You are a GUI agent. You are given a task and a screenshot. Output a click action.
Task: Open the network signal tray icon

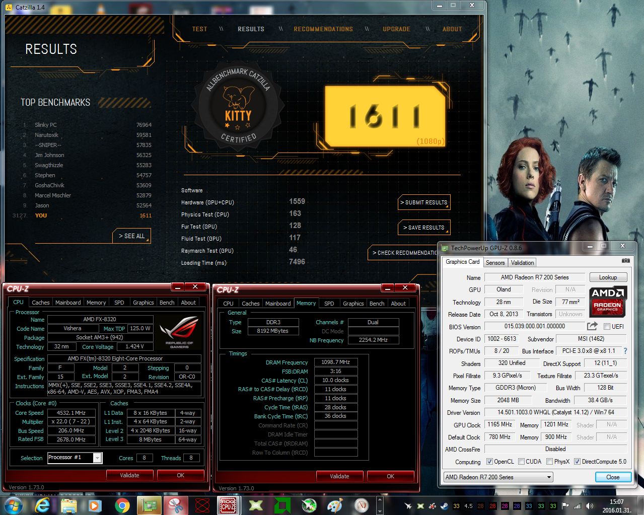(x=578, y=506)
